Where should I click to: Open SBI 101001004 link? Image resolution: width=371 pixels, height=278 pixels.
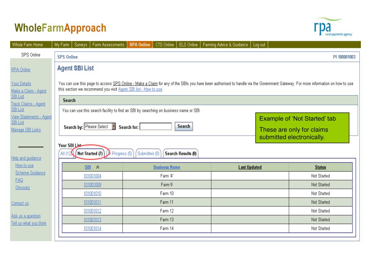pyautogui.click(x=92, y=176)
